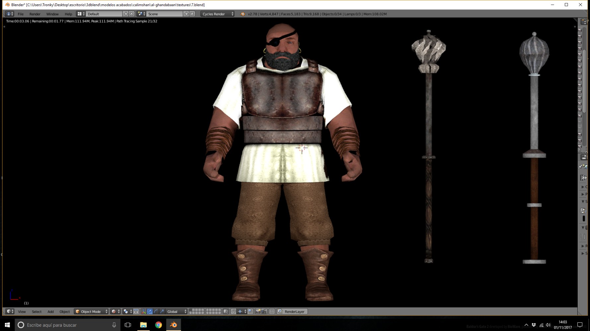The width and height of the screenshot is (590, 331).
Task: Click the render image camera icon
Action: point(258,311)
